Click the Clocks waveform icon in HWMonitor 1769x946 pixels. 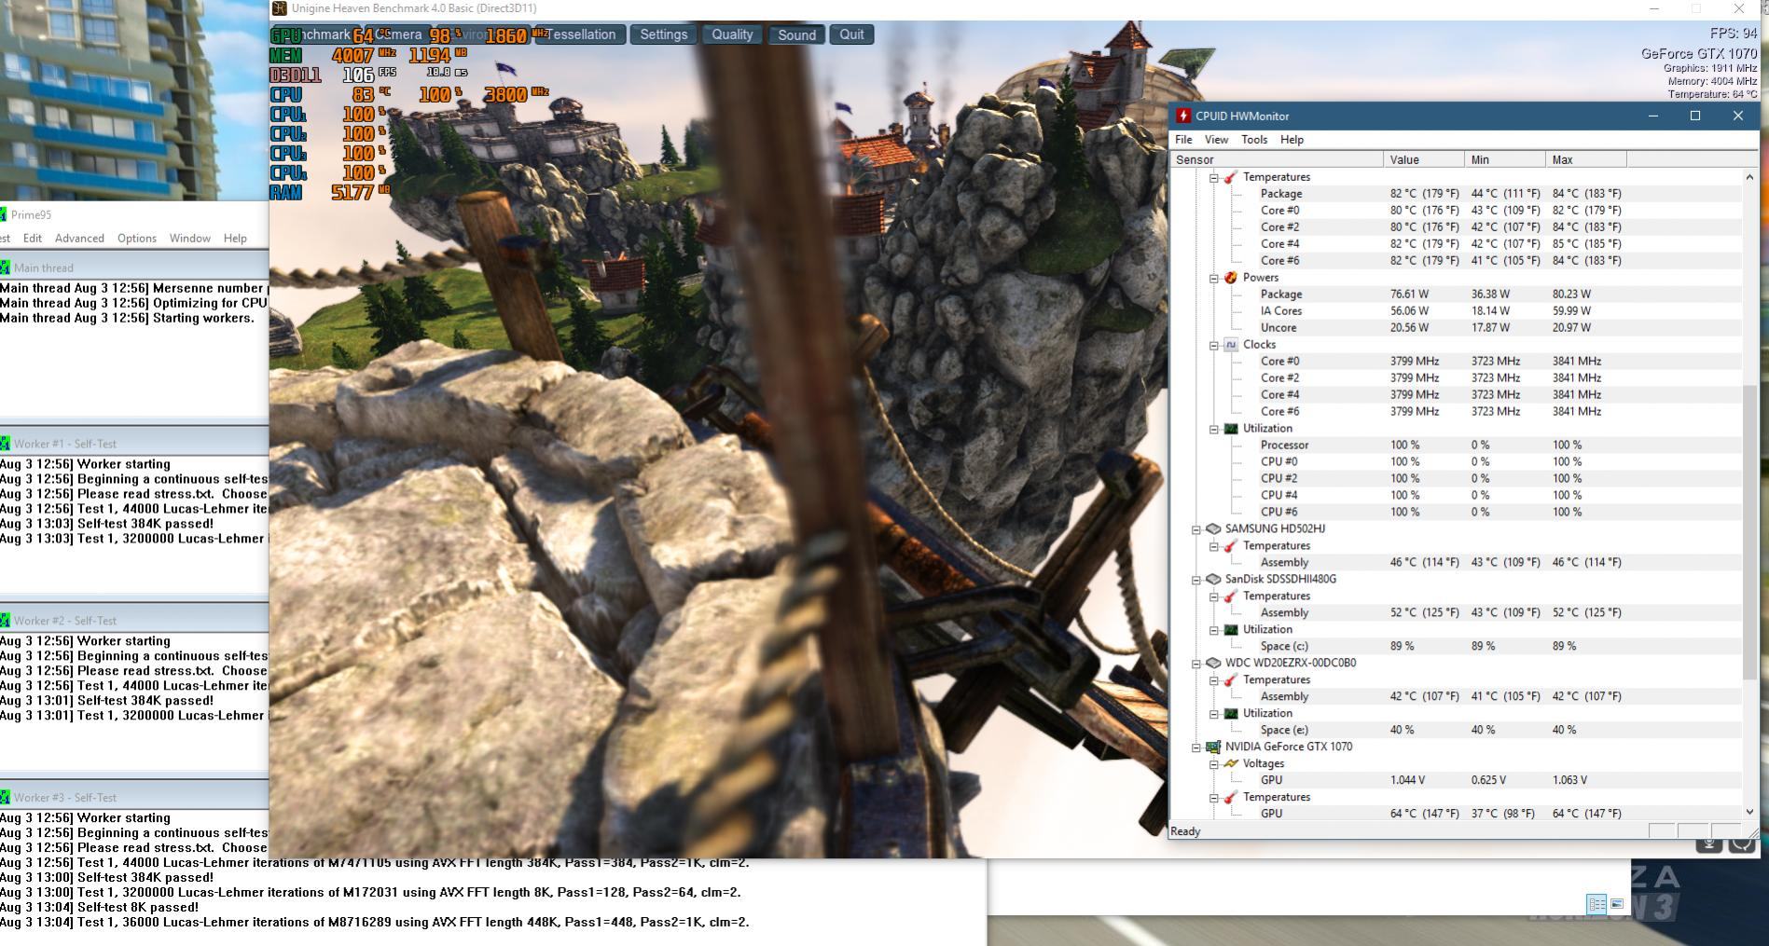tap(1230, 345)
